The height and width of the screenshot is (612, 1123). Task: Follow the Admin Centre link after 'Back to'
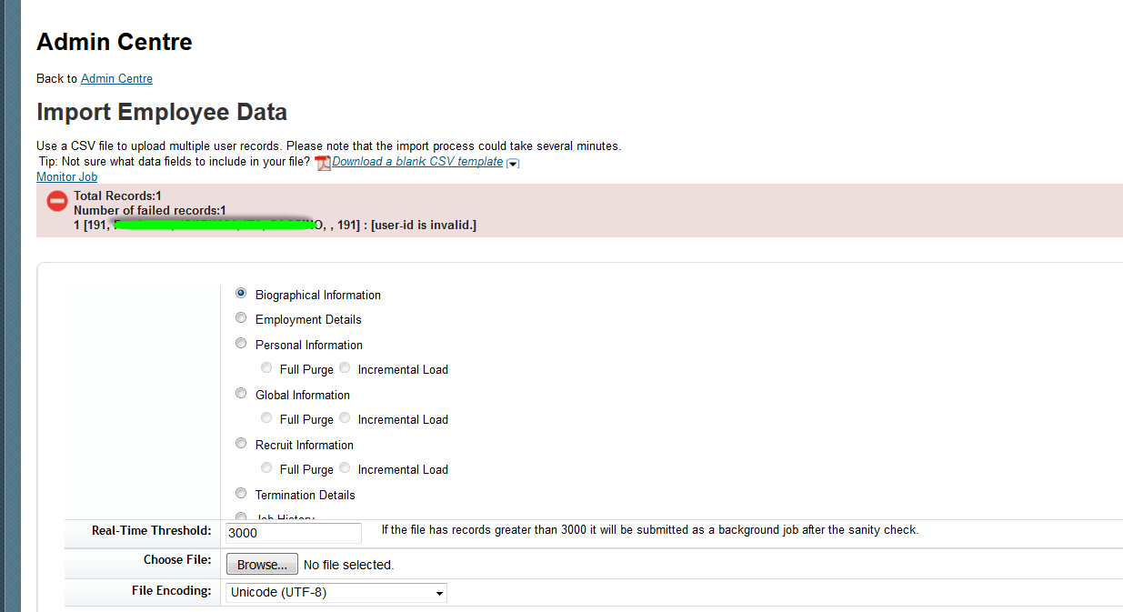tap(116, 79)
